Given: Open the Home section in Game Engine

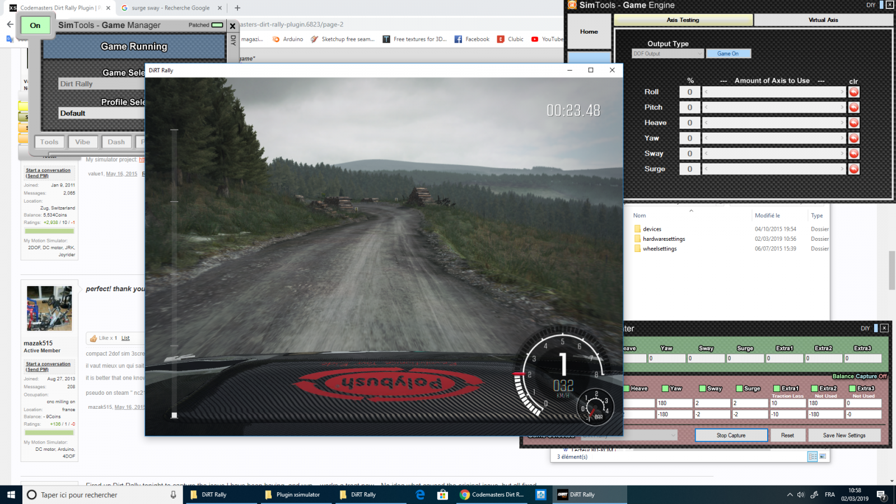Looking at the screenshot, I should [x=589, y=32].
